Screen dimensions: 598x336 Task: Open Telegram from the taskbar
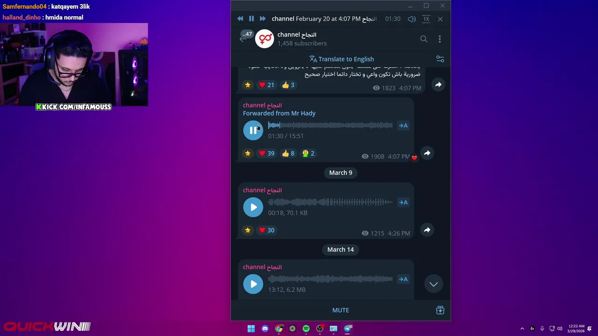coord(348,329)
